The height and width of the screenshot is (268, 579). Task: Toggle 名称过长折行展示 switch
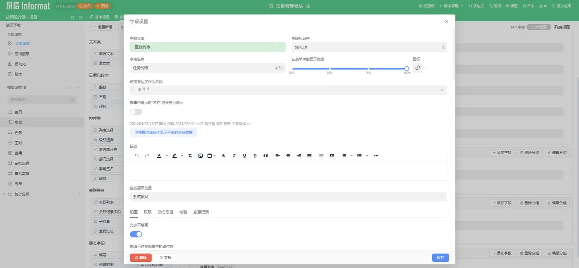136,112
